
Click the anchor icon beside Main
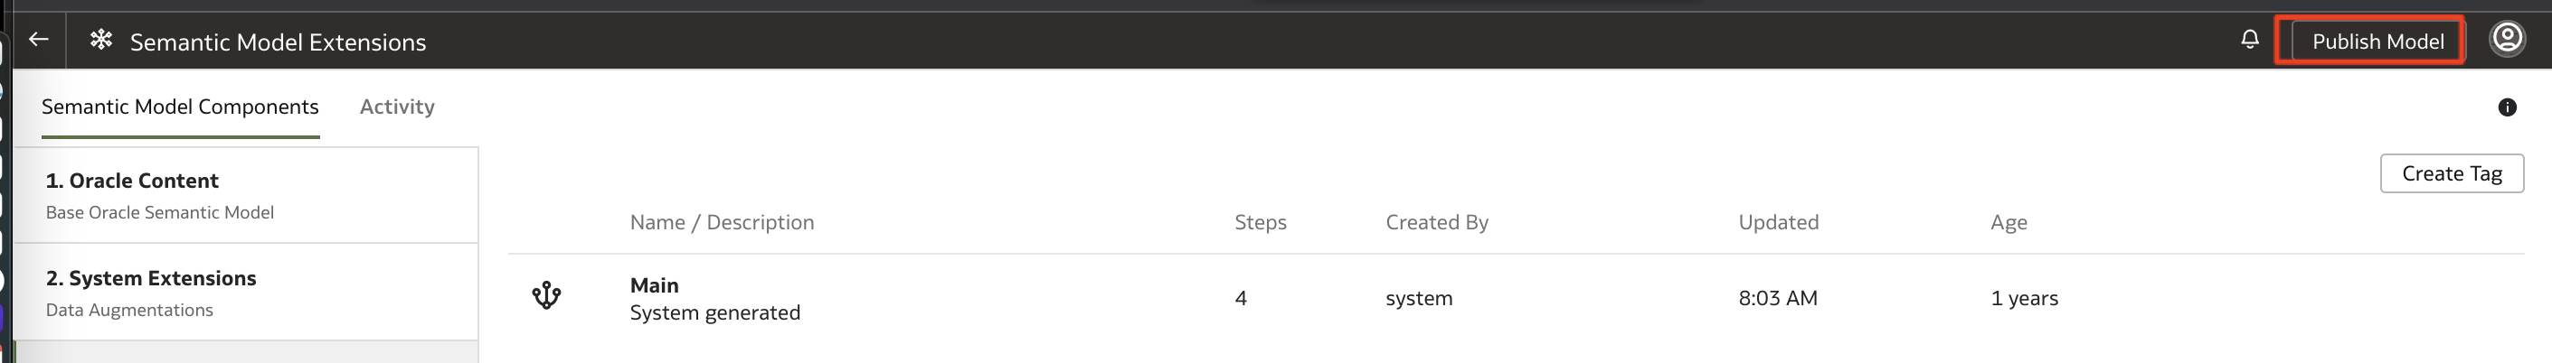coord(547,296)
